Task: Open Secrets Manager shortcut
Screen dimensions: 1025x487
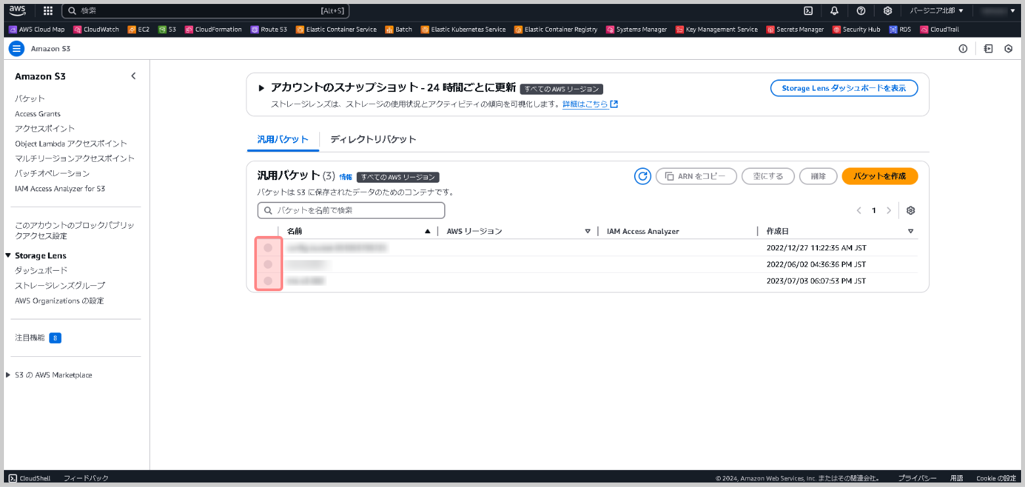Action: tap(795, 30)
